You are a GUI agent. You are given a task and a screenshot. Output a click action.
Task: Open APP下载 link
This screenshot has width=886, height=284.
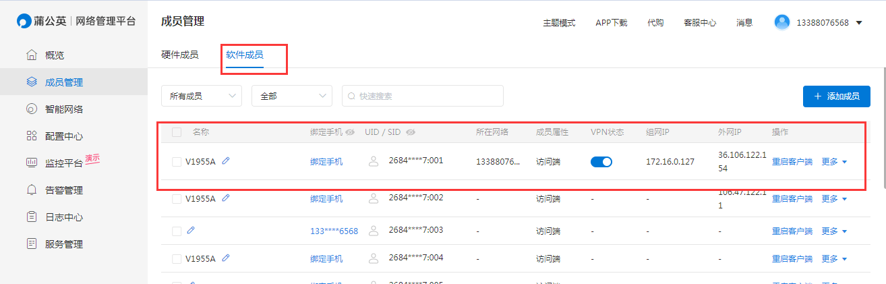(612, 22)
